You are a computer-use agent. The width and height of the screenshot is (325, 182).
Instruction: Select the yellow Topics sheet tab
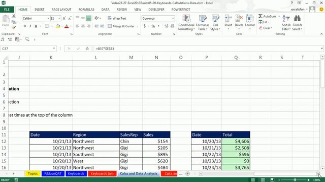tap(32, 173)
